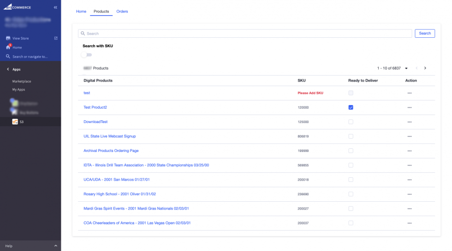Uncheck Ready to Deliver for Test Product2
Viewport: 452px width, 251px height.
(351, 107)
